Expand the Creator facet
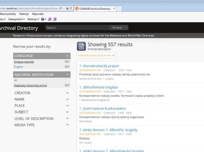Screen dimensions: 204x152 coord(67,93)
